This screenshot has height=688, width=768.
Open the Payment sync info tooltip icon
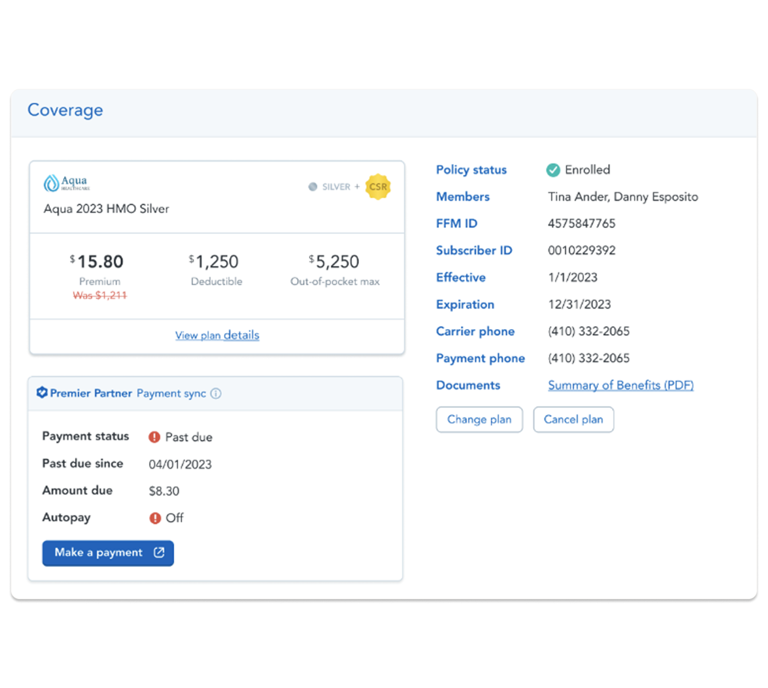215,393
